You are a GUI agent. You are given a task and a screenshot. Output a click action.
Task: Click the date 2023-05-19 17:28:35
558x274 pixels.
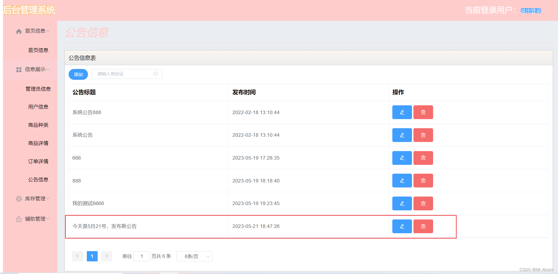point(256,158)
